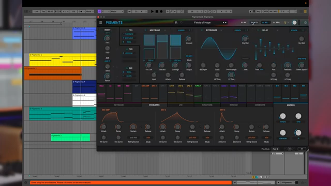This screenshot has height=186, width=331.
Task: Open ENV 2 Mode adsr dropdown
Action: (207, 138)
